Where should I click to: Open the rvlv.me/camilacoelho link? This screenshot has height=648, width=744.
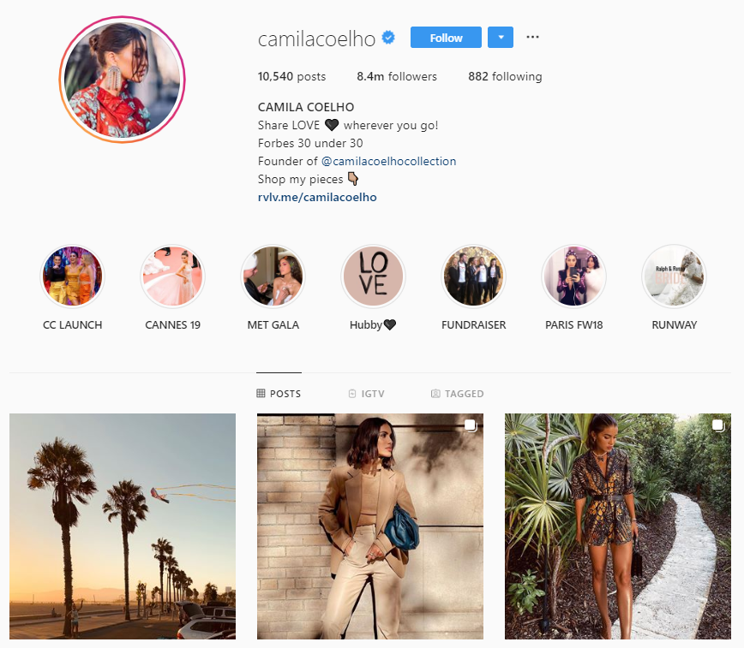[x=317, y=197]
